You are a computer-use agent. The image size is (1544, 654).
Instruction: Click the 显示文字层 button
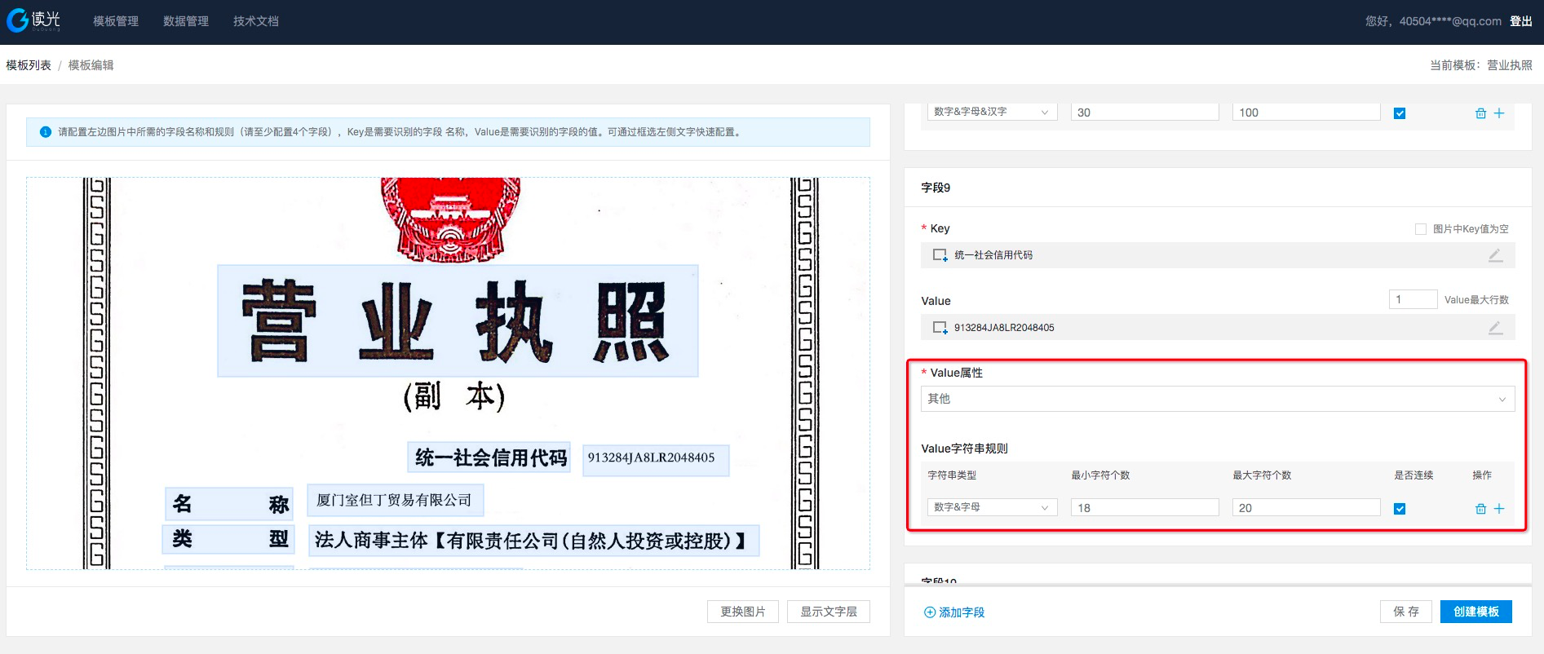(x=829, y=612)
